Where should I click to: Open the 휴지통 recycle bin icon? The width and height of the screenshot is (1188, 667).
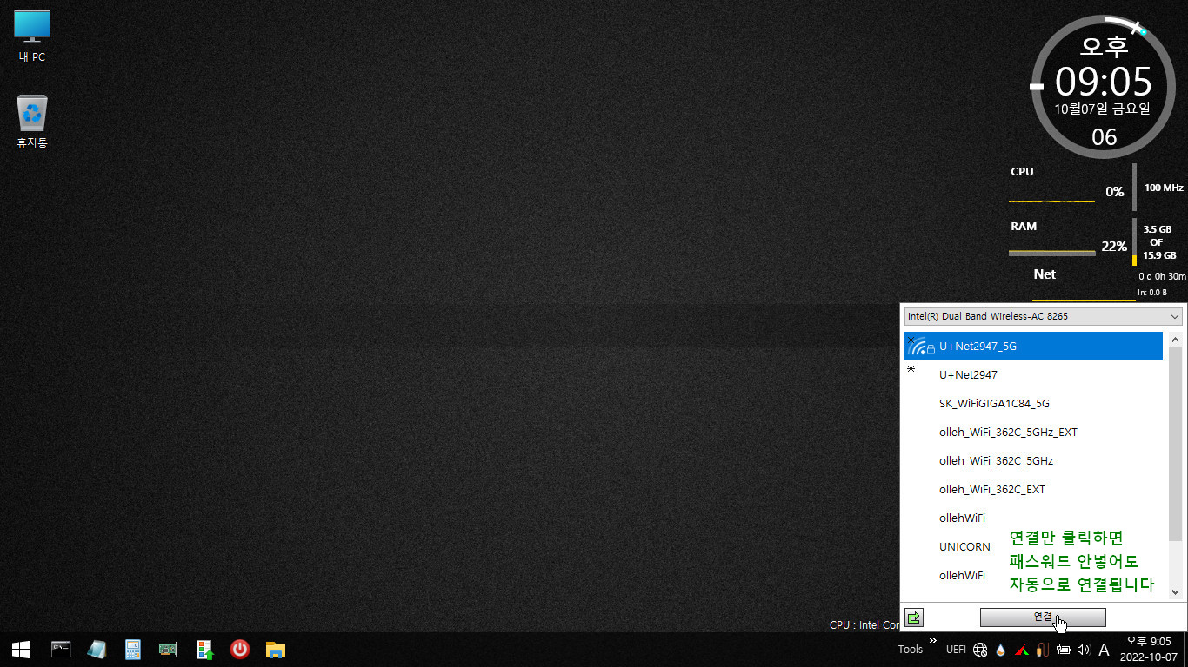[32, 122]
